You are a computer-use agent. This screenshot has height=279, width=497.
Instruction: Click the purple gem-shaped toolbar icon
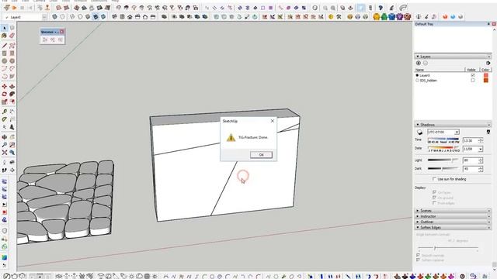pyautogui.click(x=400, y=17)
